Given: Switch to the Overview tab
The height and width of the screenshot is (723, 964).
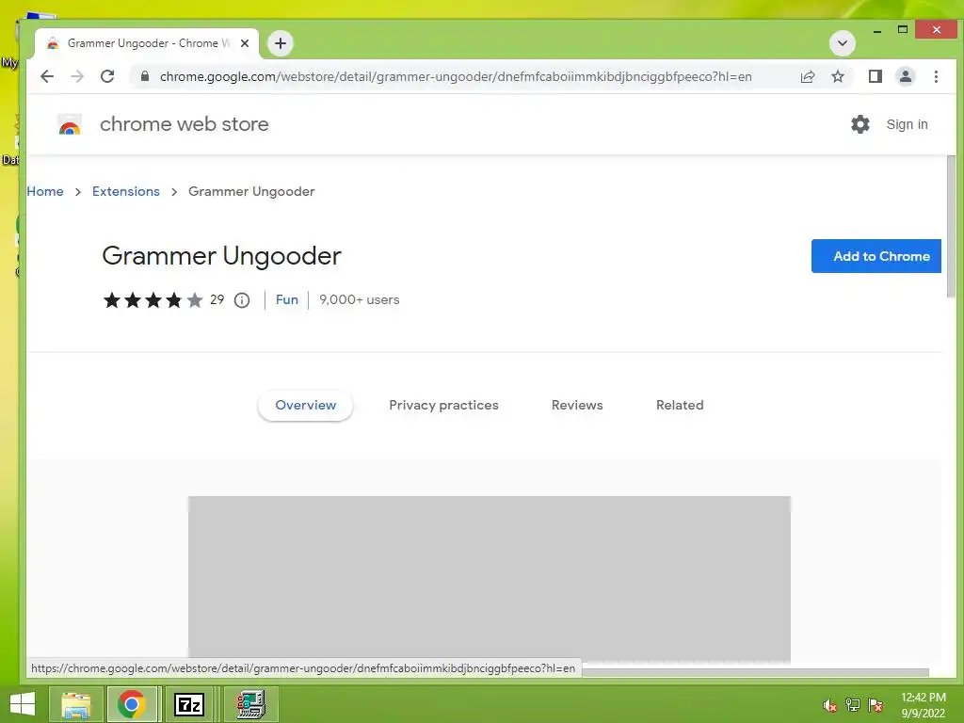Looking at the screenshot, I should point(306,405).
